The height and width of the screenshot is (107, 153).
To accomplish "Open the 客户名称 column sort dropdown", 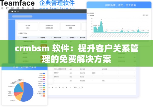I will [29, 38].
